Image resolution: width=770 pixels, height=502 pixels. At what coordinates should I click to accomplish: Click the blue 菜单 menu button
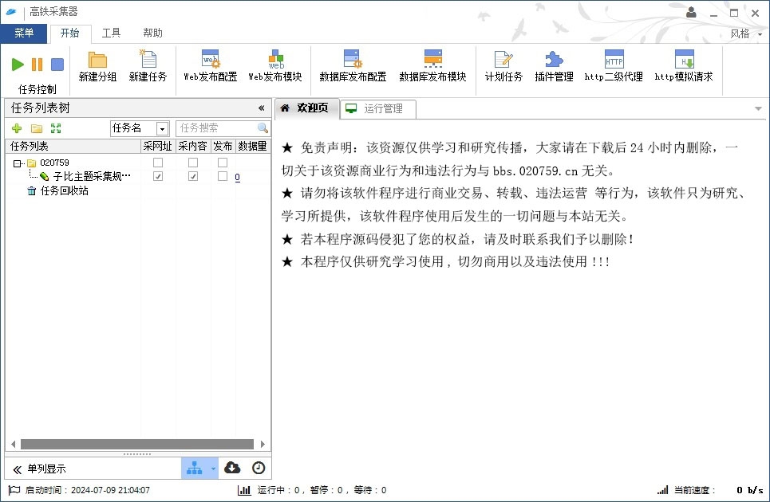24,33
